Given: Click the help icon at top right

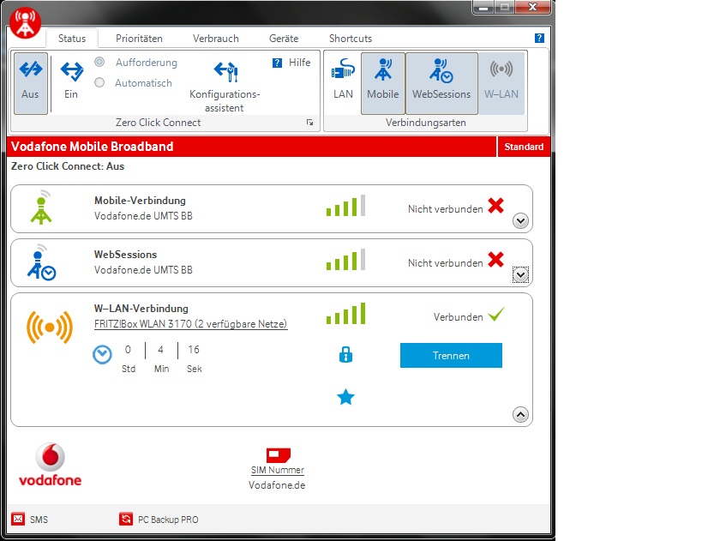Looking at the screenshot, I should point(539,38).
